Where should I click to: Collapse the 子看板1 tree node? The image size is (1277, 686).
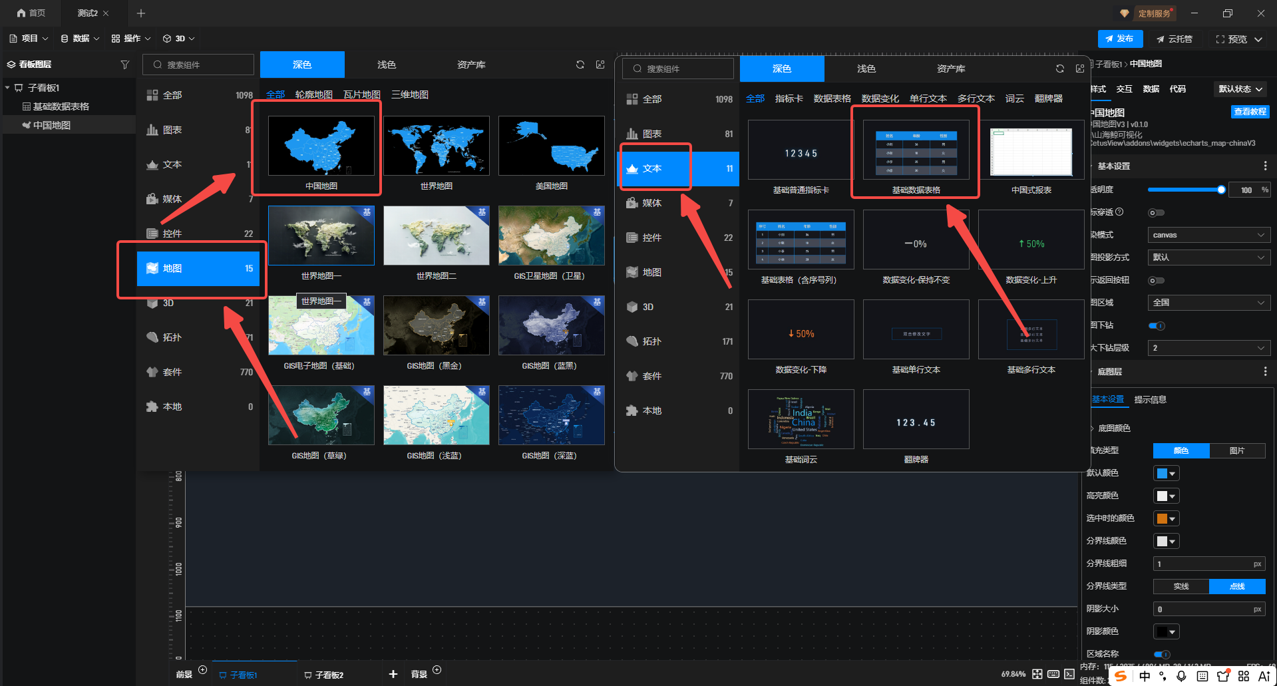coord(7,88)
